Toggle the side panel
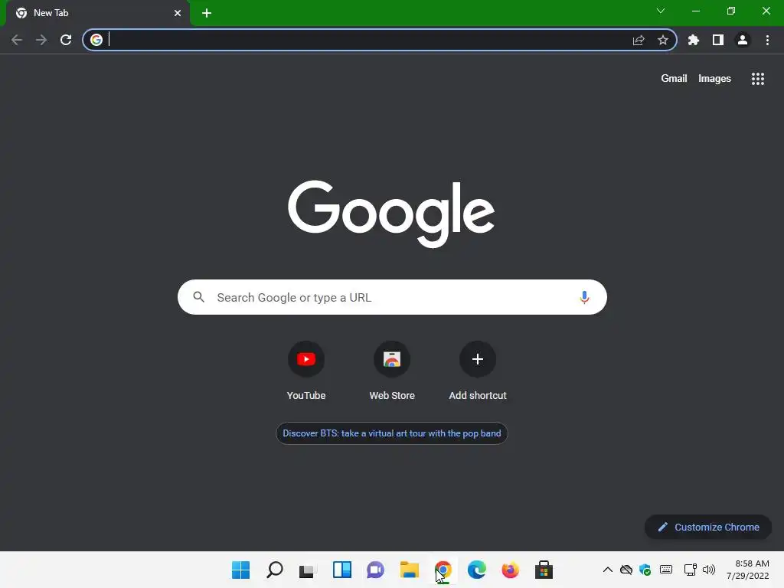Viewport: 784px width, 588px height. (718, 40)
